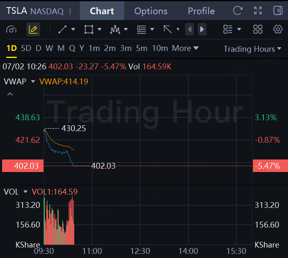Screen dimensions: 288x258
Task: Select the 1D timeframe
Action: (12, 48)
